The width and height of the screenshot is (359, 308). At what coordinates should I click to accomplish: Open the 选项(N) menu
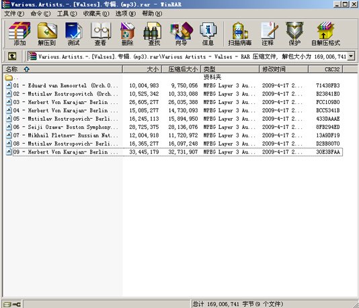126,13
